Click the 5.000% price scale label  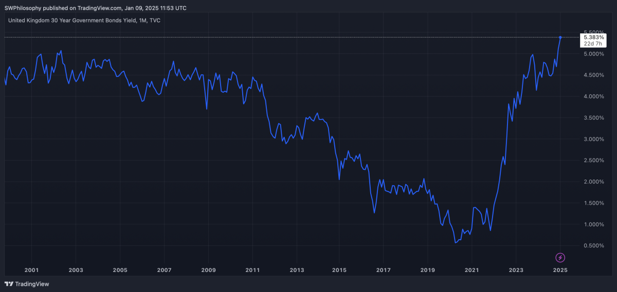tap(593, 54)
